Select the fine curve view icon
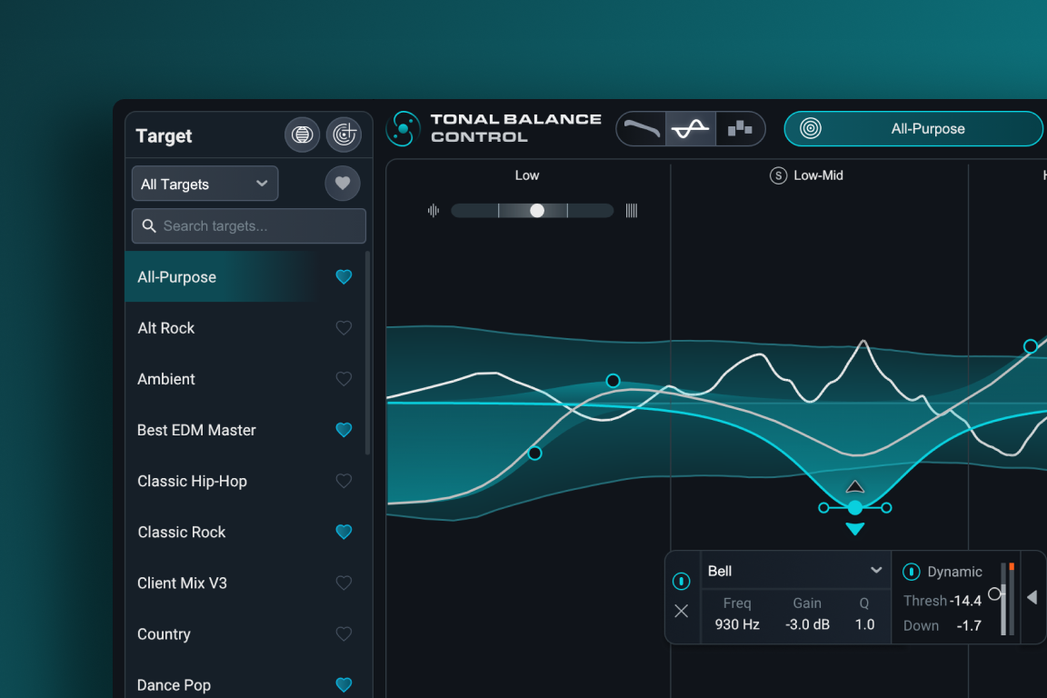The width and height of the screenshot is (1047, 698). [691, 129]
